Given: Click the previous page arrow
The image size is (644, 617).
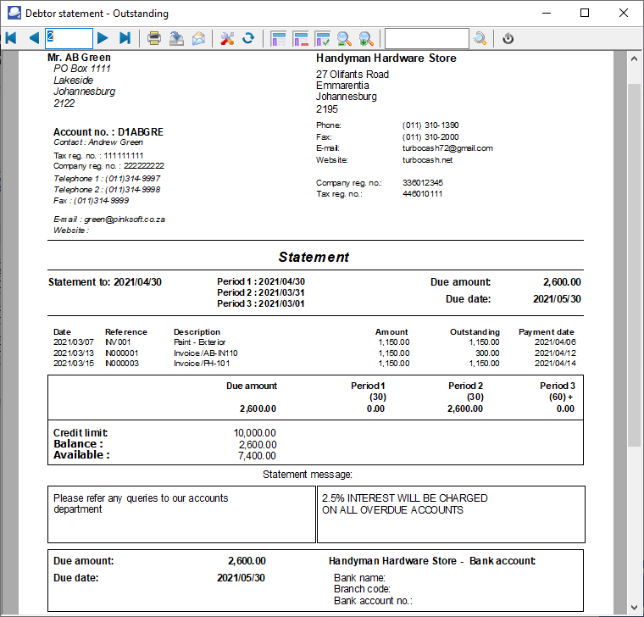Looking at the screenshot, I should click(34, 38).
